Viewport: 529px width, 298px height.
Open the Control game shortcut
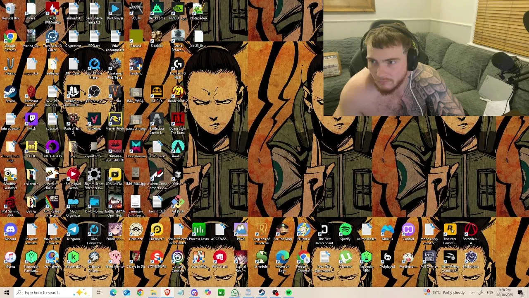click(408, 233)
